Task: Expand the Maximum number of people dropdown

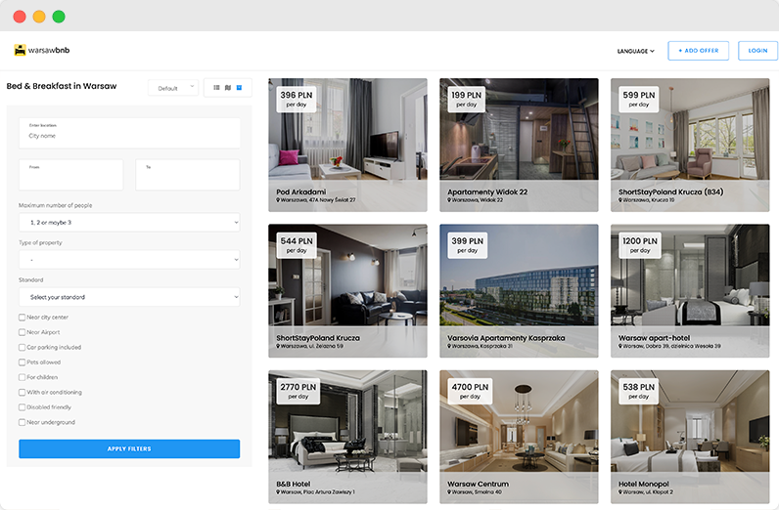Action: pyautogui.click(x=129, y=223)
